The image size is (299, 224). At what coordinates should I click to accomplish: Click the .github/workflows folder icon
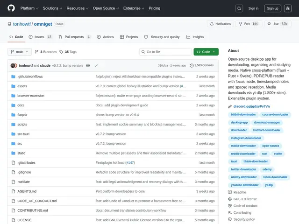coord(13,77)
